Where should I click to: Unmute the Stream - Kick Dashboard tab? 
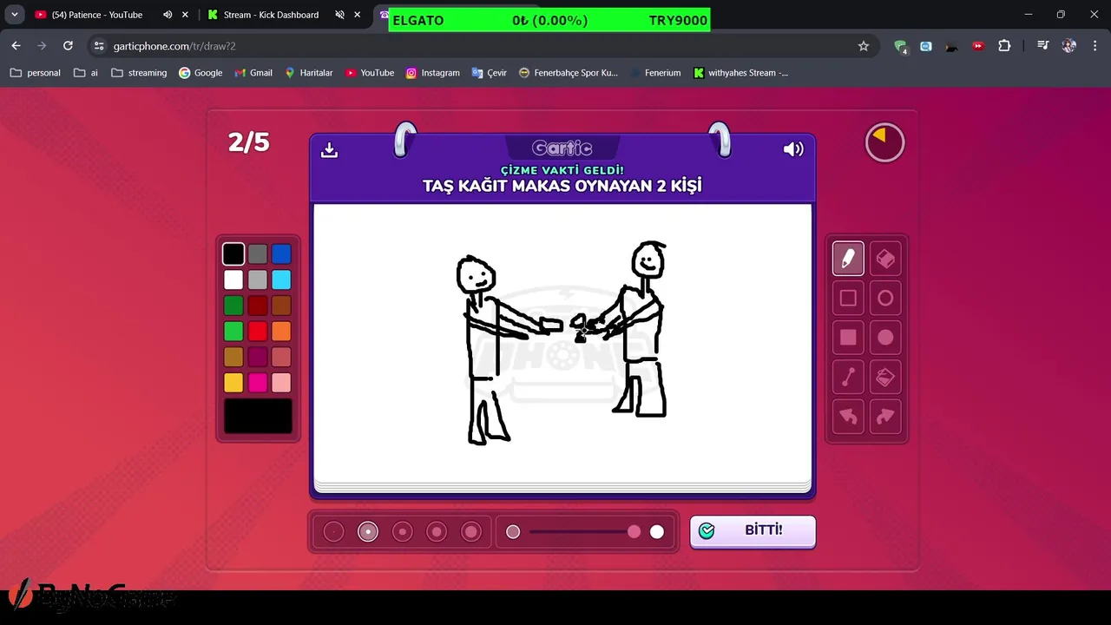pyautogui.click(x=339, y=15)
